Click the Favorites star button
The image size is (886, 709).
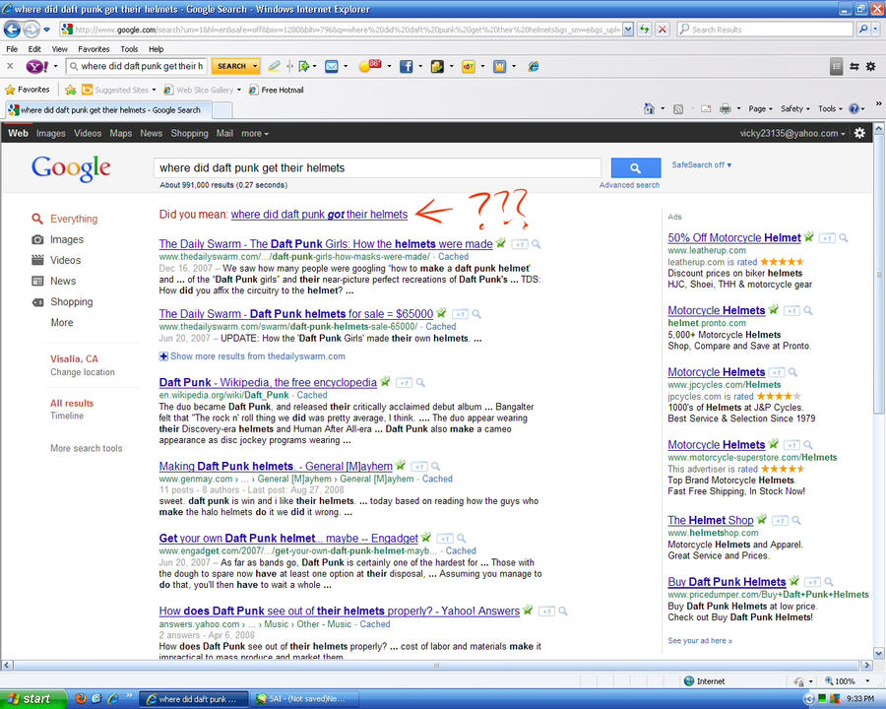(28, 90)
